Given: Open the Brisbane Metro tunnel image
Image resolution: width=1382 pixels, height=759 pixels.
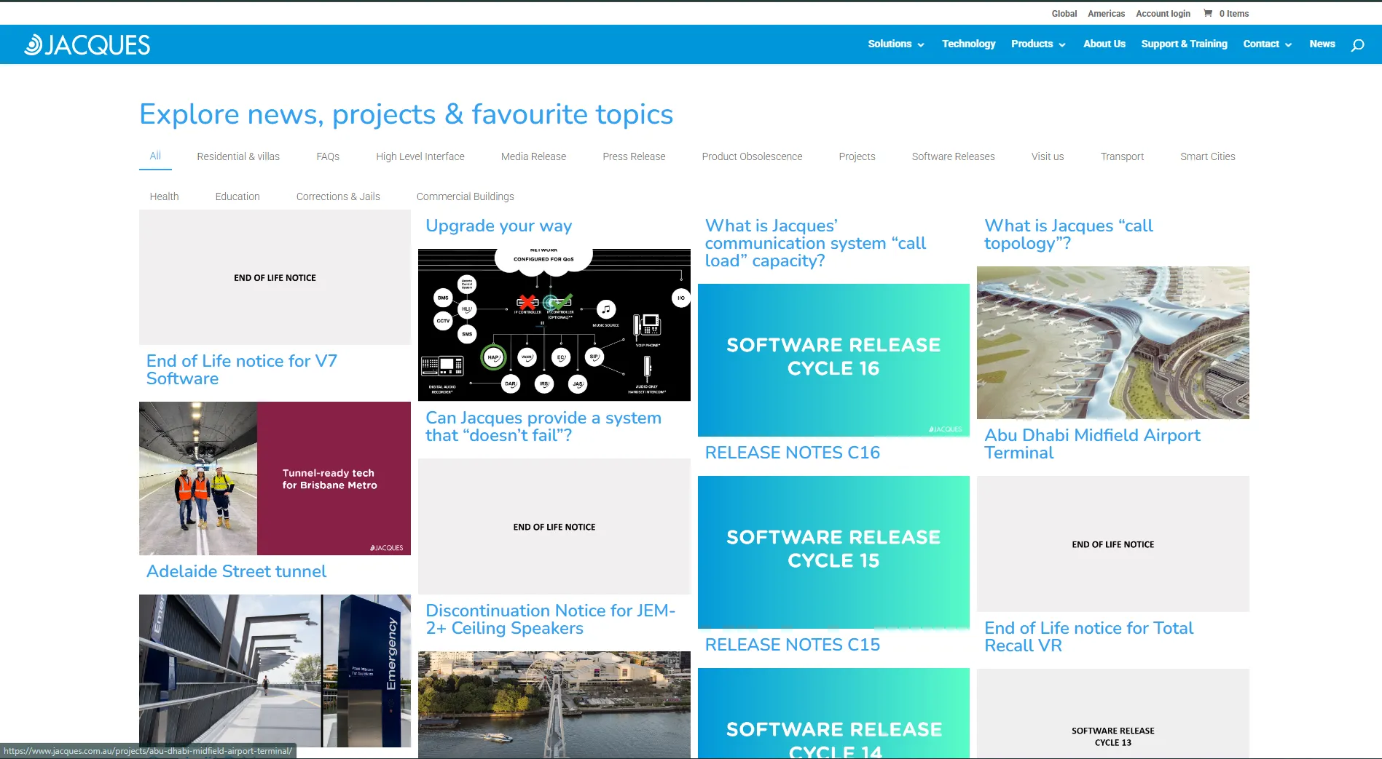Looking at the screenshot, I should coord(275,478).
